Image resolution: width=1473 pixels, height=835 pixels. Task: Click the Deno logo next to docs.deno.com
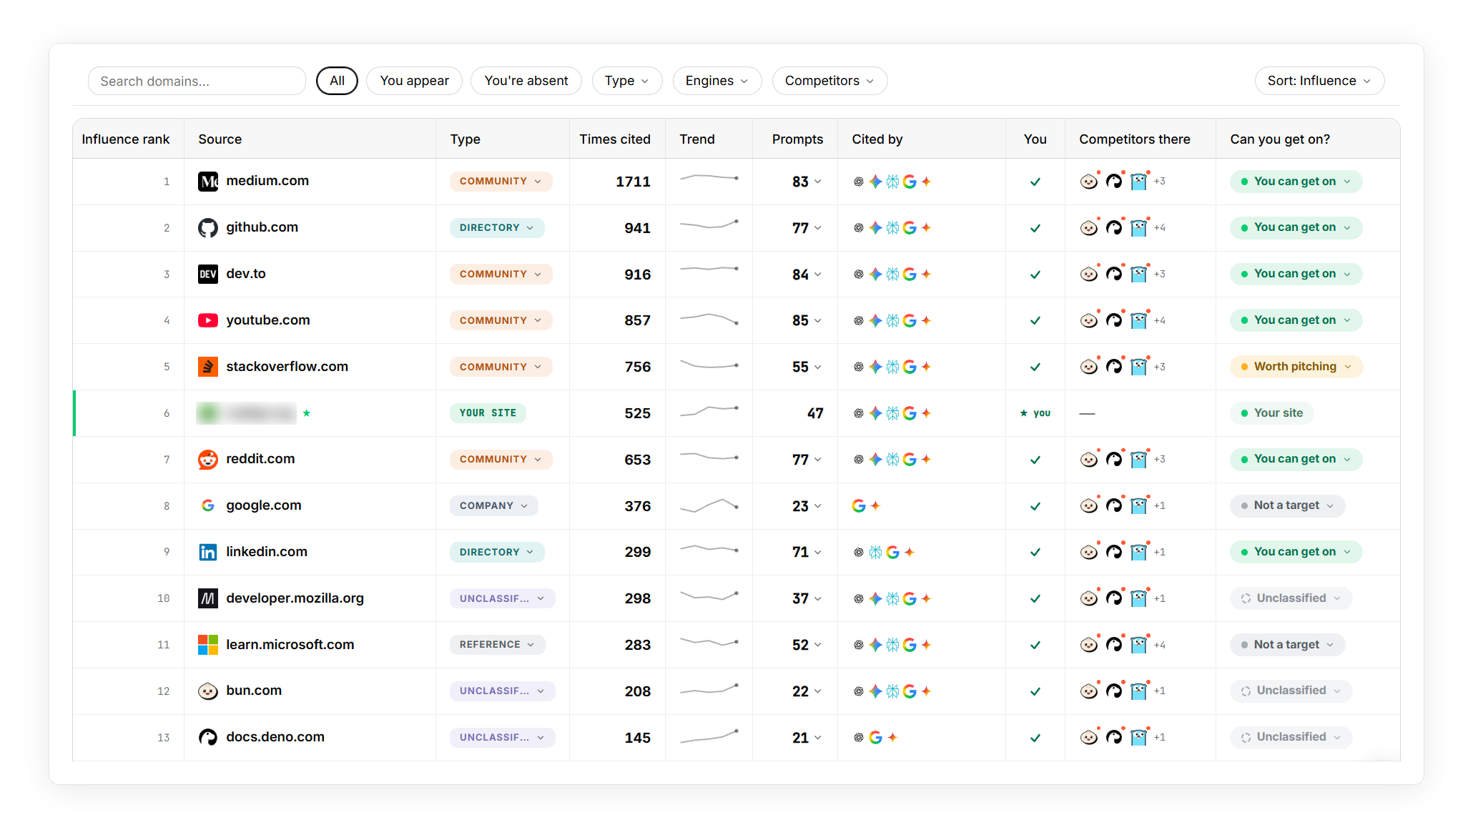pyautogui.click(x=207, y=737)
